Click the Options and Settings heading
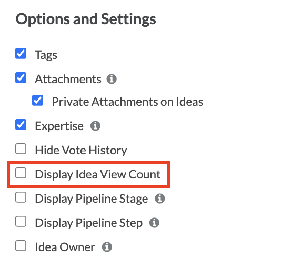The height and width of the screenshot is (258, 302). coord(86,19)
